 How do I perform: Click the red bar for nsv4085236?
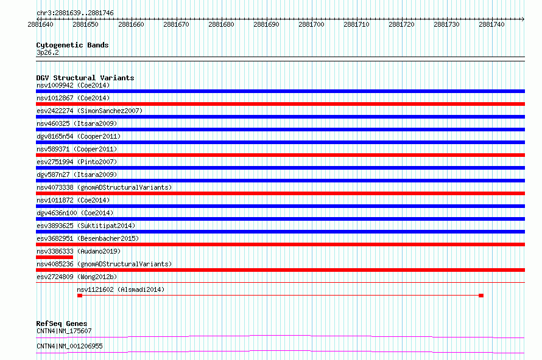tap(280, 270)
